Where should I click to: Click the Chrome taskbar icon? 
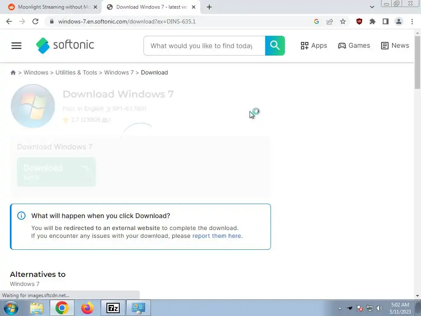(x=62, y=308)
